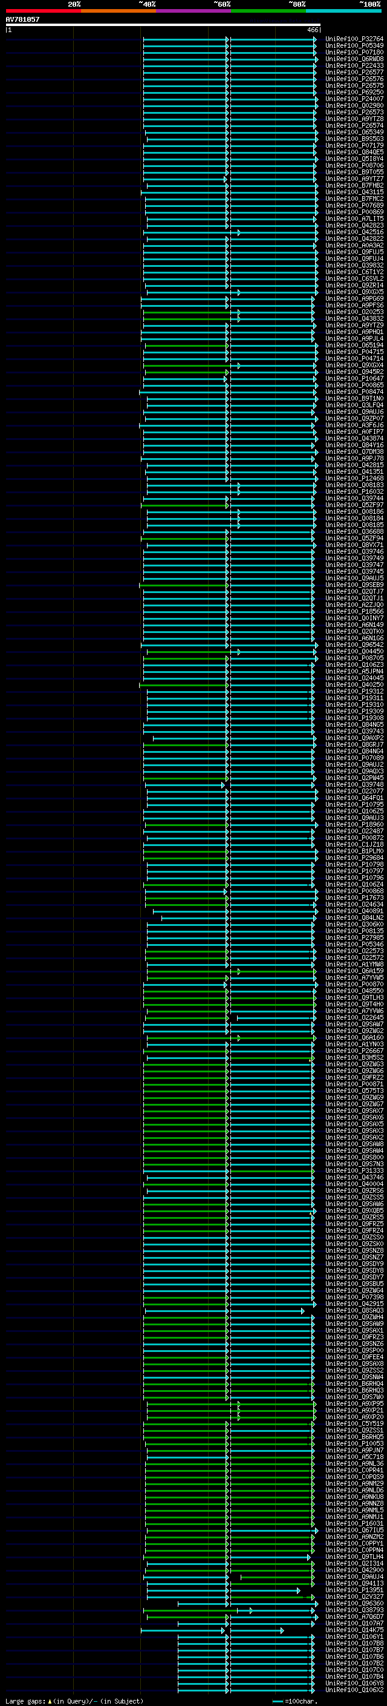
Task: Select hit UniRef100_Q39832
Action: [354, 266]
